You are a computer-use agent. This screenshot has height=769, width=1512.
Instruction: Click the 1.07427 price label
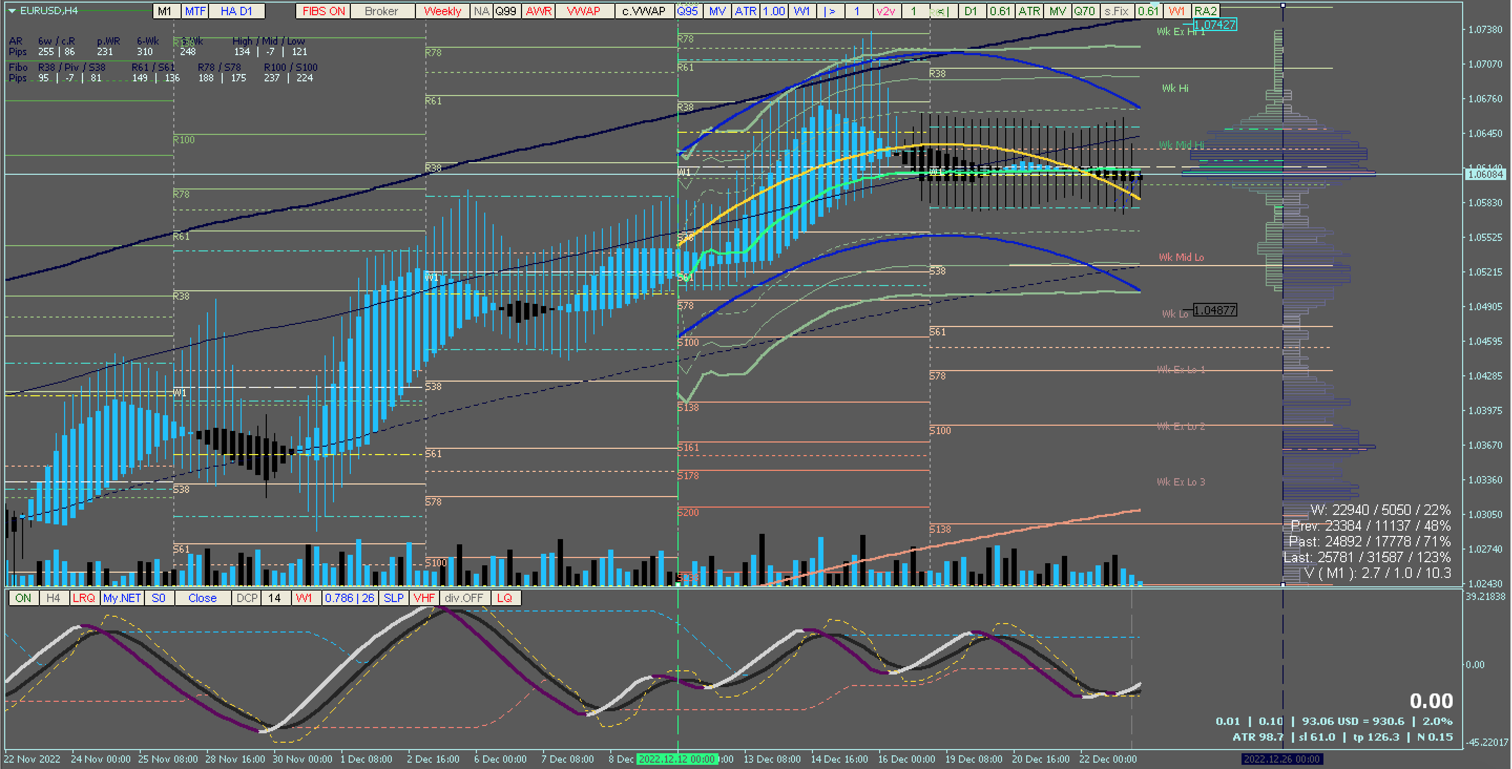click(1214, 25)
